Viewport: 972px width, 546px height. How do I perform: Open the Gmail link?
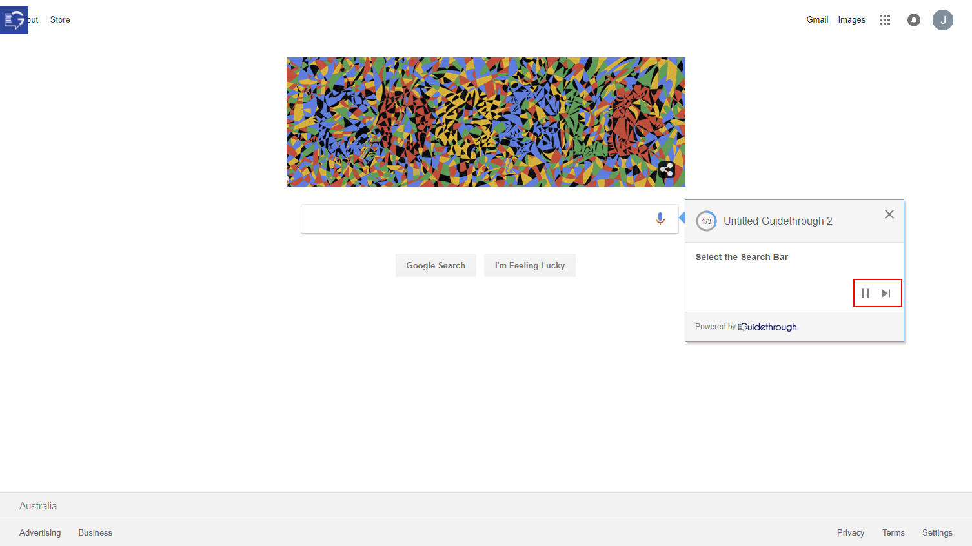[x=817, y=20]
